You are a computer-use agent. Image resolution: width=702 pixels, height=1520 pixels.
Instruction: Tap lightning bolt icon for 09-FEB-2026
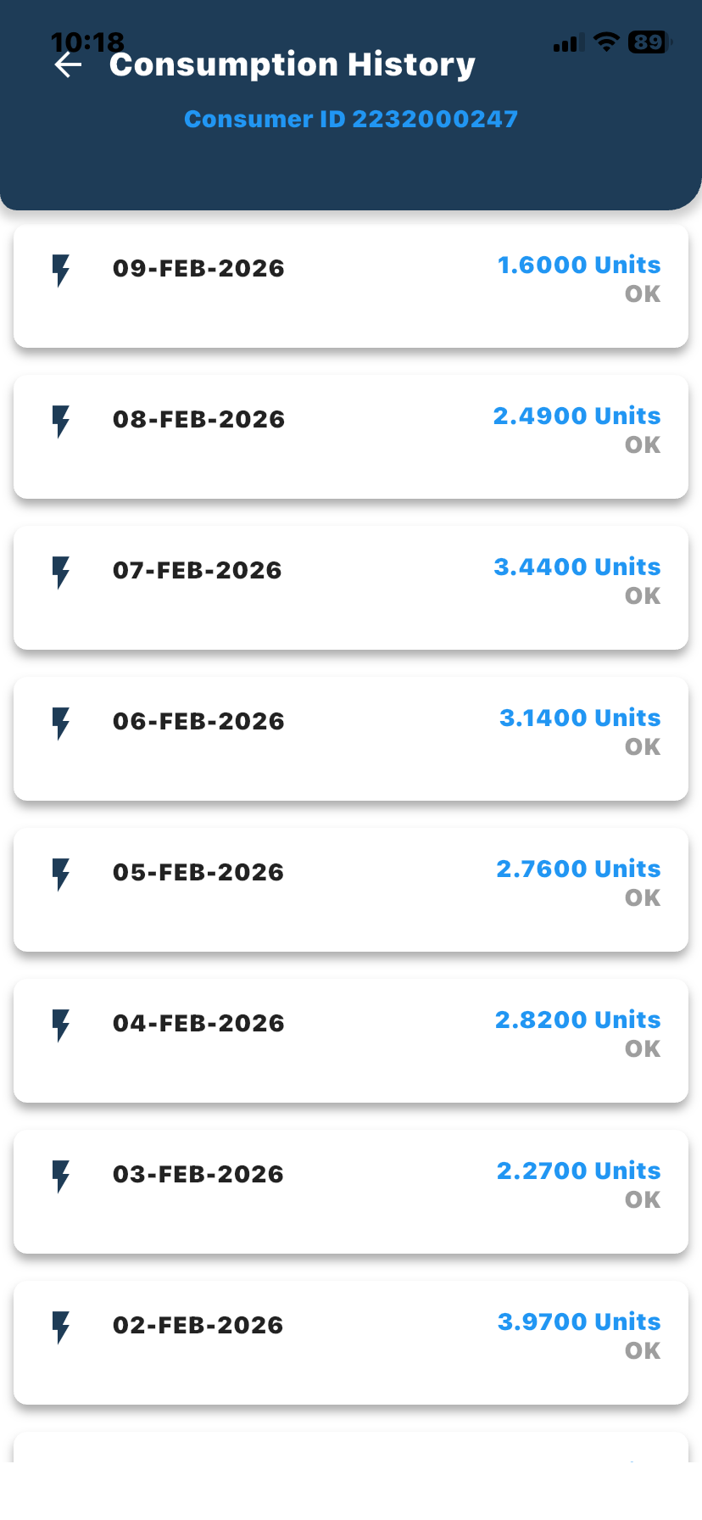[61, 271]
